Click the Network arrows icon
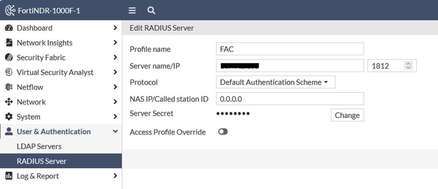This screenshot has height=189, width=438. click(x=9, y=102)
